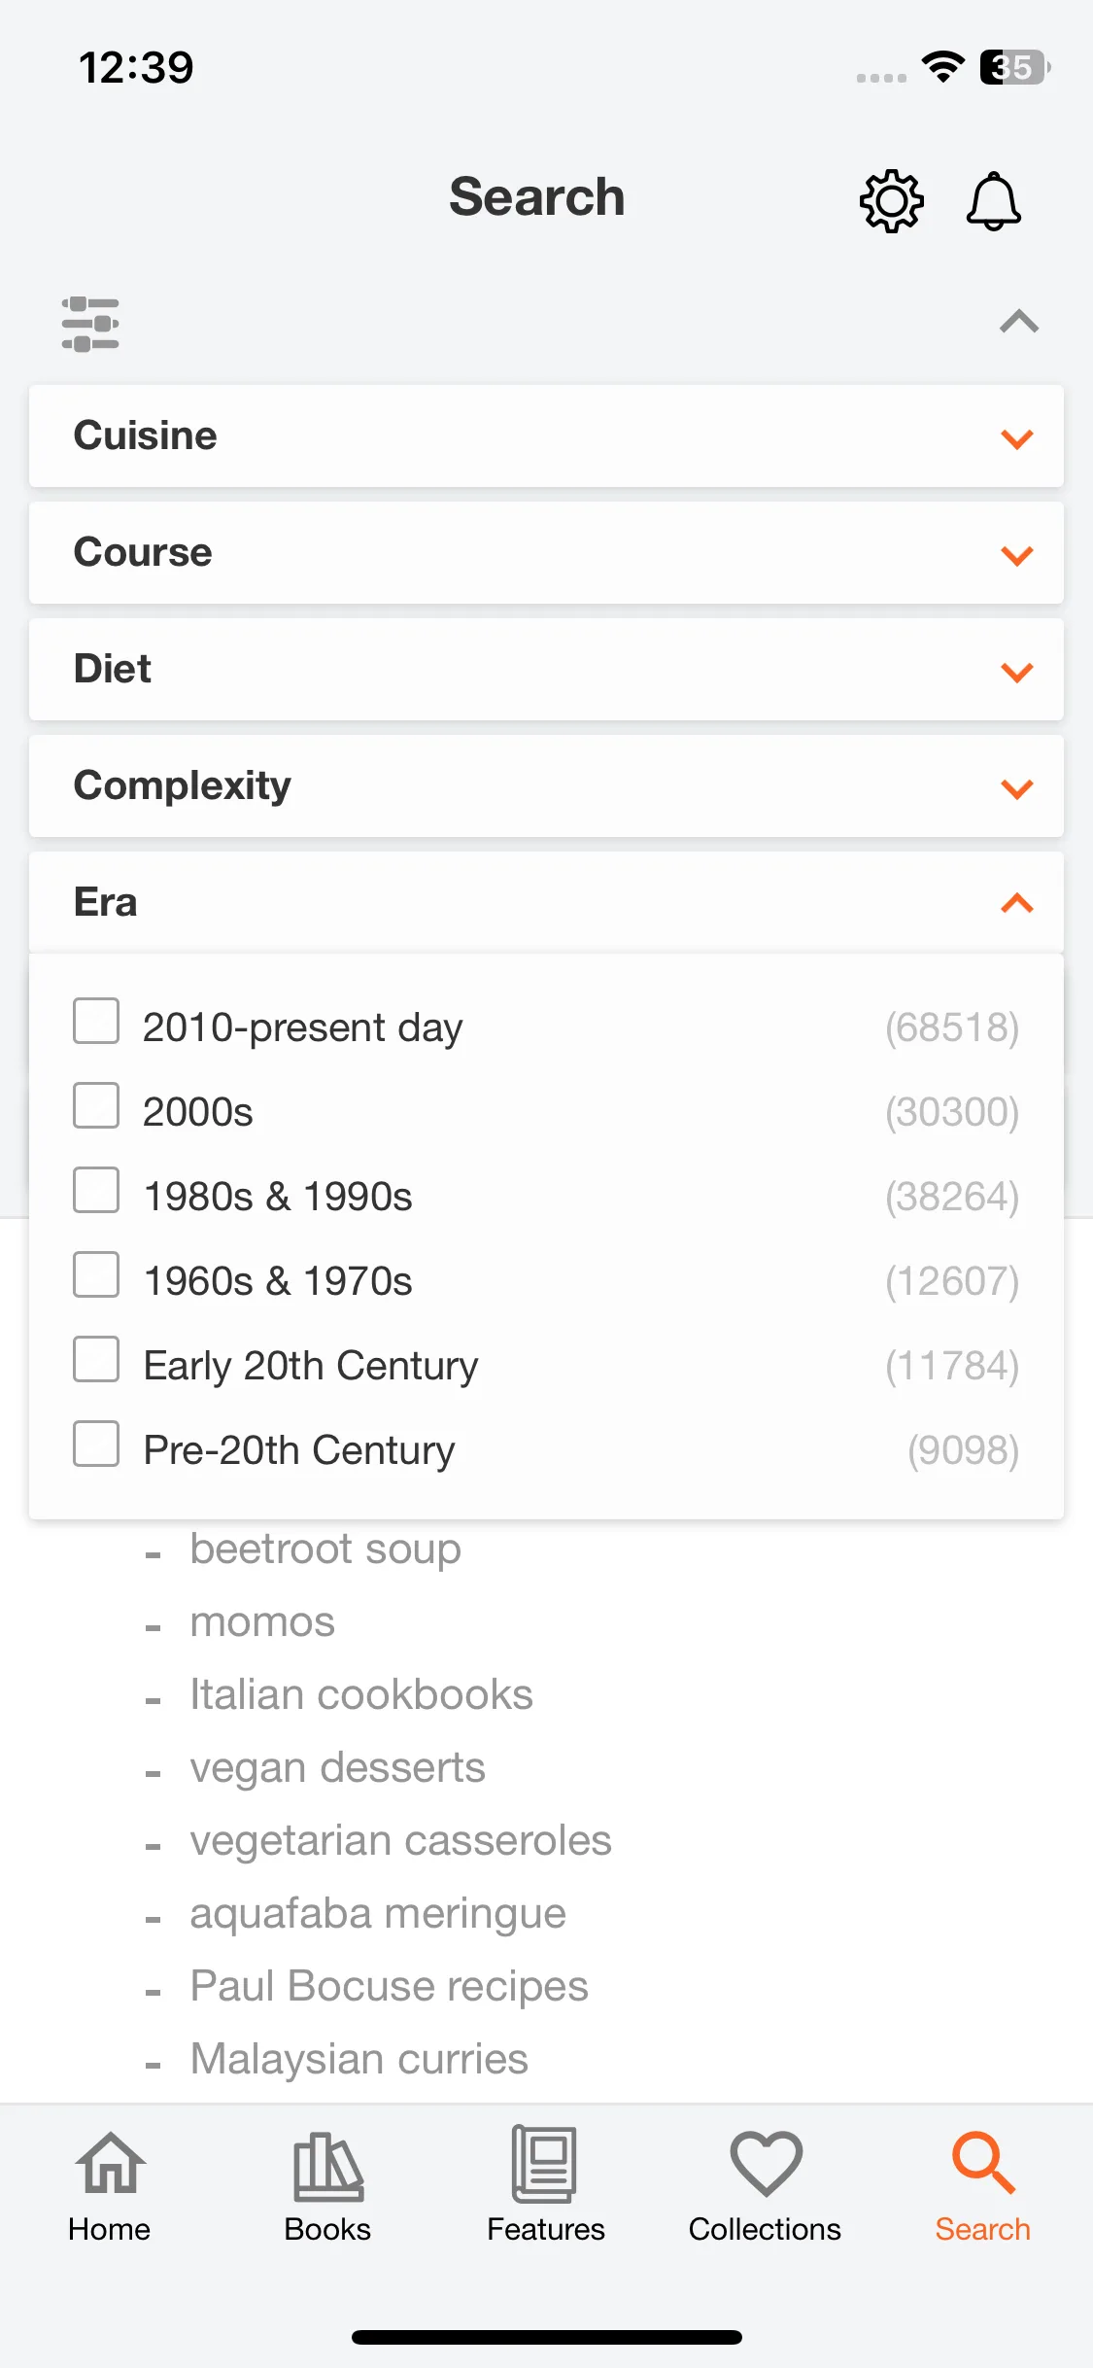Image resolution: width=1093 pixels, height=2368 pixels.
Task: Open notifications bell icon
Action: pos(993,201)
